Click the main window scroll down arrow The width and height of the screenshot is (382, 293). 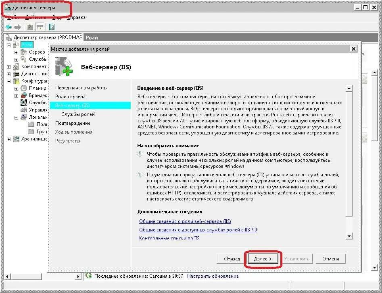coord(375,268)
